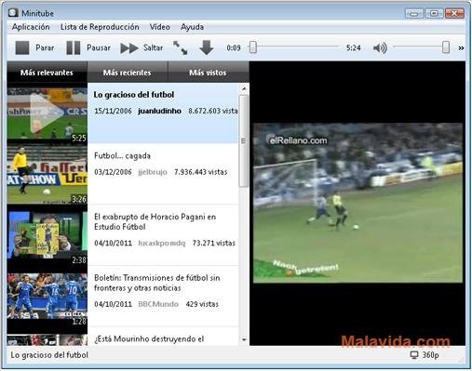
Task: Click the Minitube app icon in title bar
Action: [x=13, y=13]
